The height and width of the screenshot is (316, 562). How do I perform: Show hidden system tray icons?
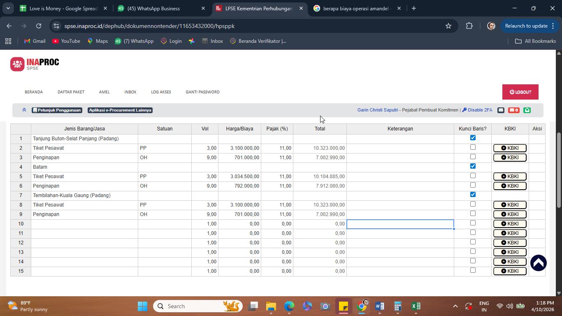pos(455,306)
